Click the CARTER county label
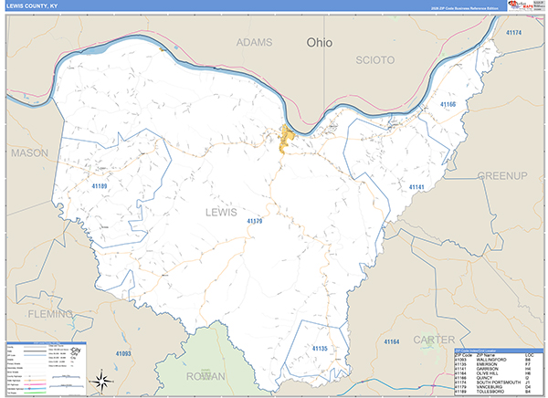The width and height of the screenshot is (548, 398). click(x=434, y=340)
